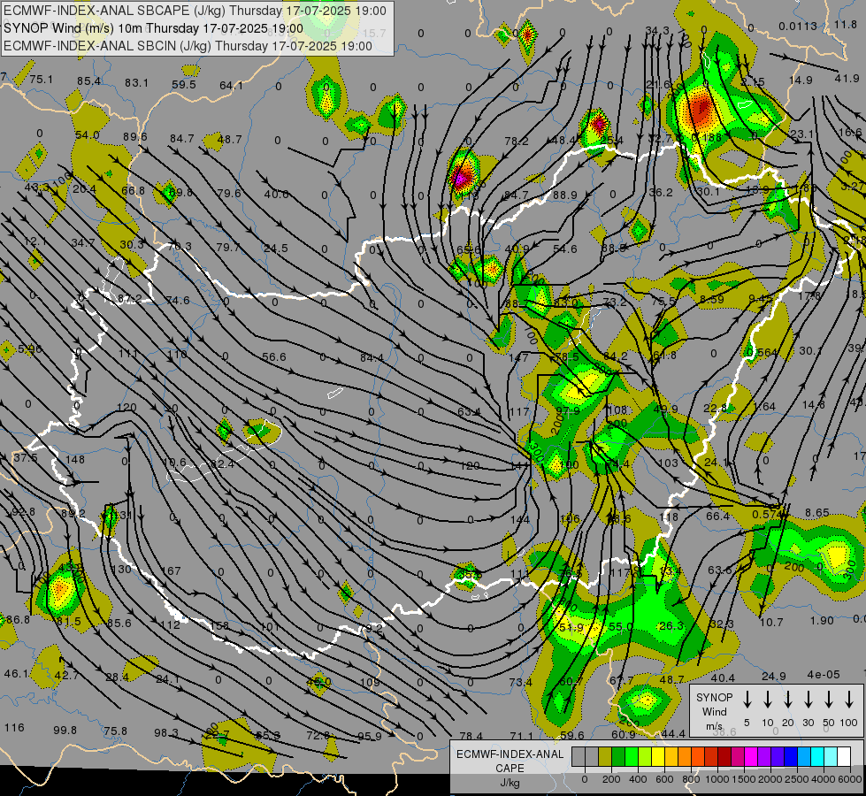Click the map value 9.45
866x796 pixels.
click(761, 298)
